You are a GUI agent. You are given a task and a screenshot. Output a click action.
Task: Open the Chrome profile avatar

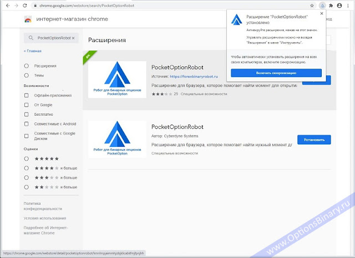339,6
